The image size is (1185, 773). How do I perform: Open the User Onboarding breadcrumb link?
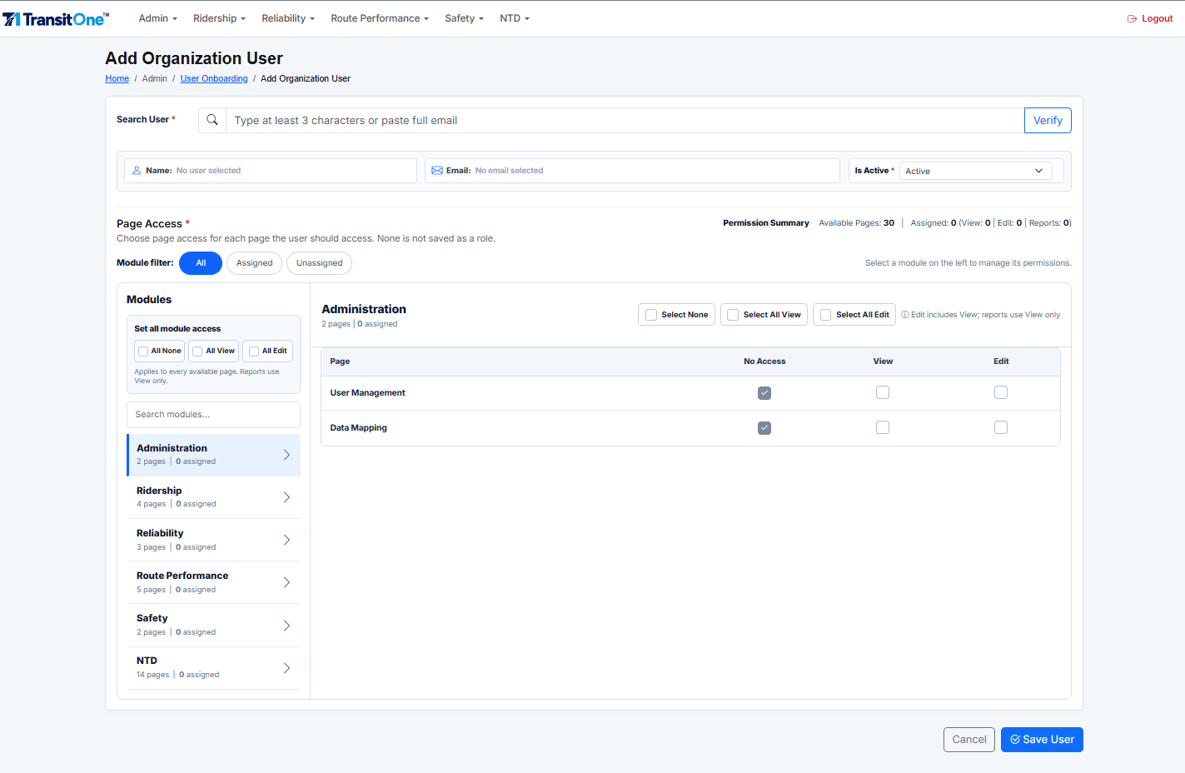coord(214,78)
